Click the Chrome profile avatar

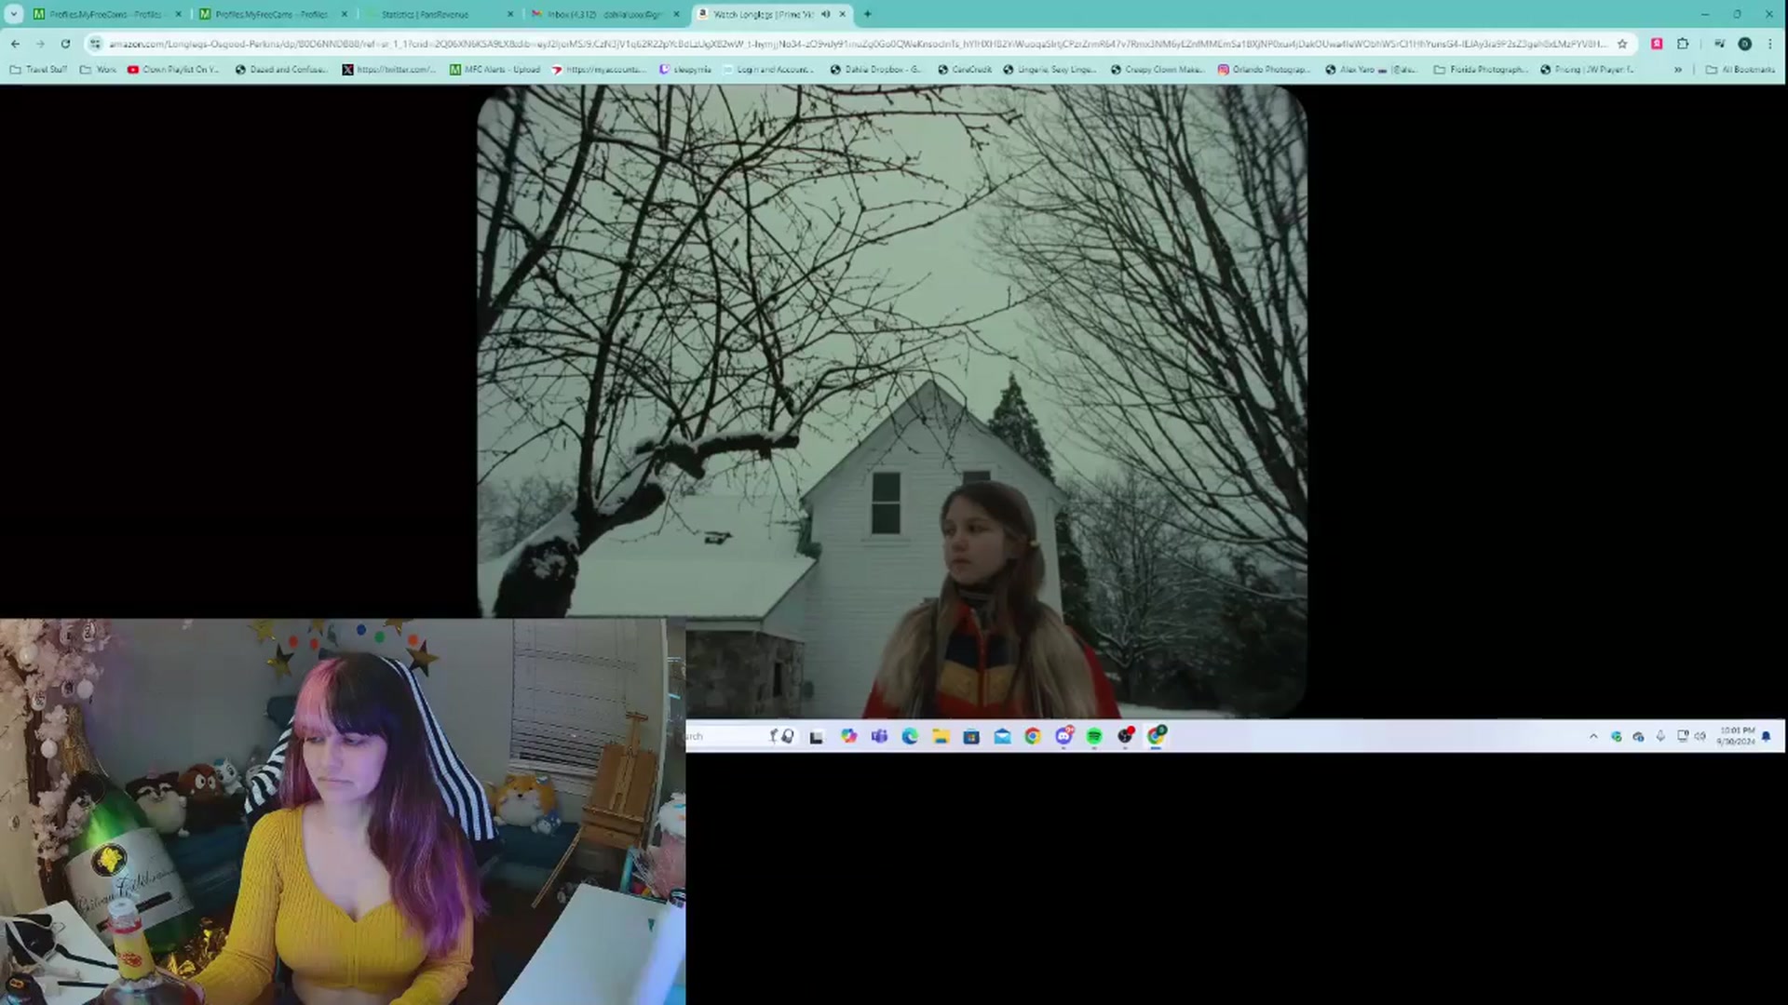pos(1745,44)
